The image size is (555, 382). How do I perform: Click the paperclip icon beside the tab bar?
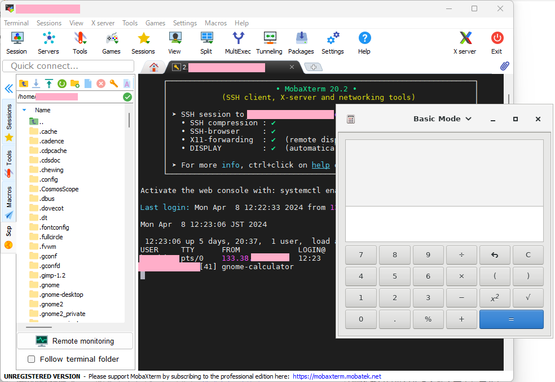click(504, 66)
